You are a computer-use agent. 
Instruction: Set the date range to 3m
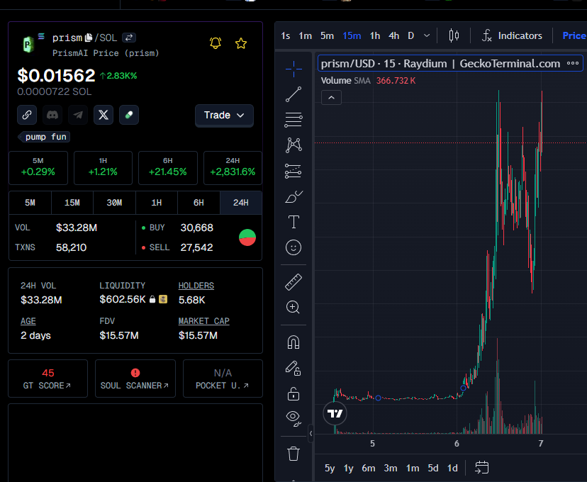click(391, 468)
